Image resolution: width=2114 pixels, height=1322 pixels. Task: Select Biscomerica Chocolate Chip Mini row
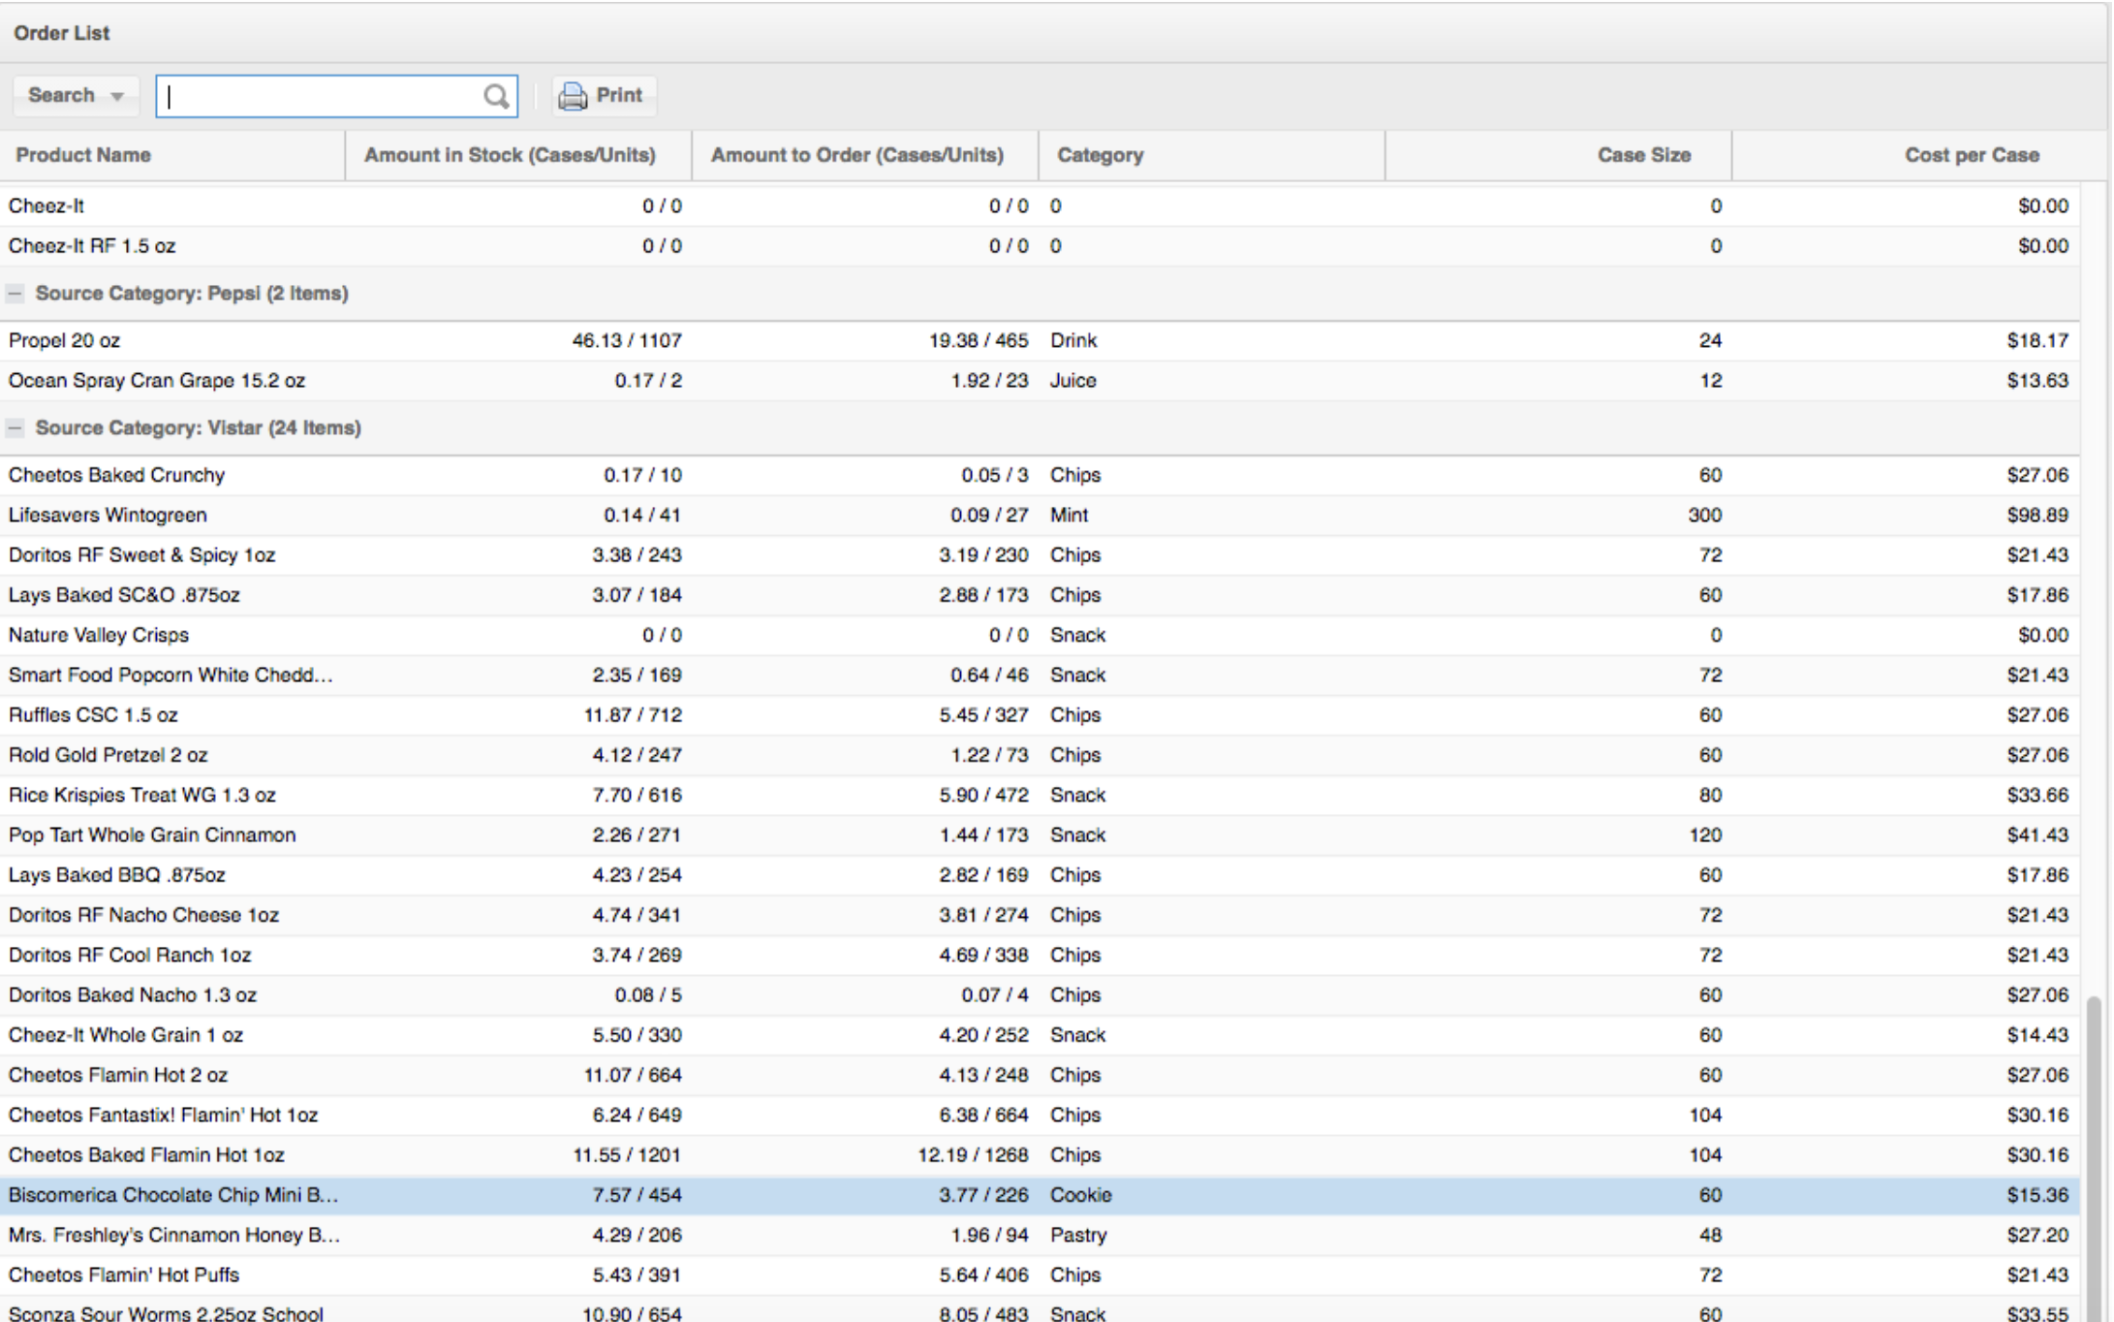(x=1040, y=1195)
